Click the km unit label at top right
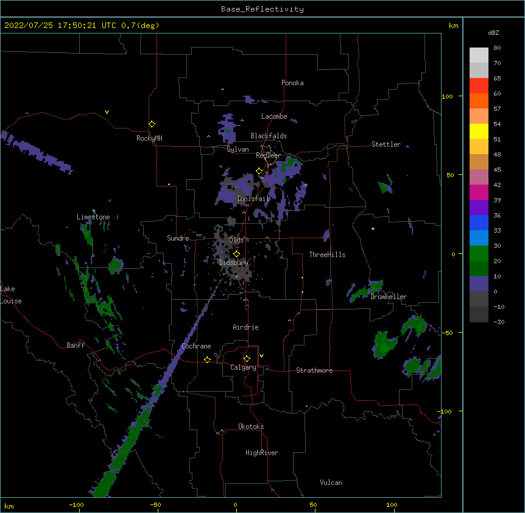This screenshot has height=513, width=525. 454,26
